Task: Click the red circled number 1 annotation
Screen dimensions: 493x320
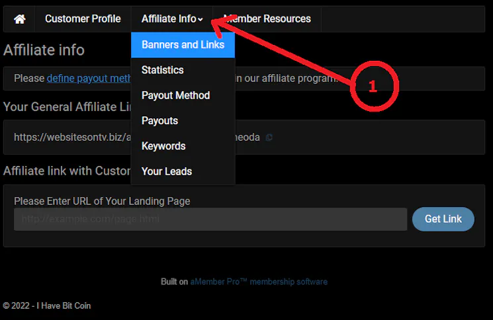Action: pyautogui.click(x=373, y=86)
